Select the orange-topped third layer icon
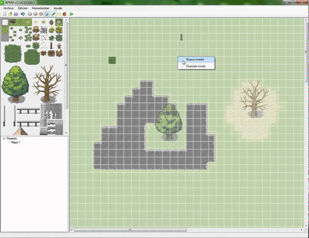 (41, 14)
